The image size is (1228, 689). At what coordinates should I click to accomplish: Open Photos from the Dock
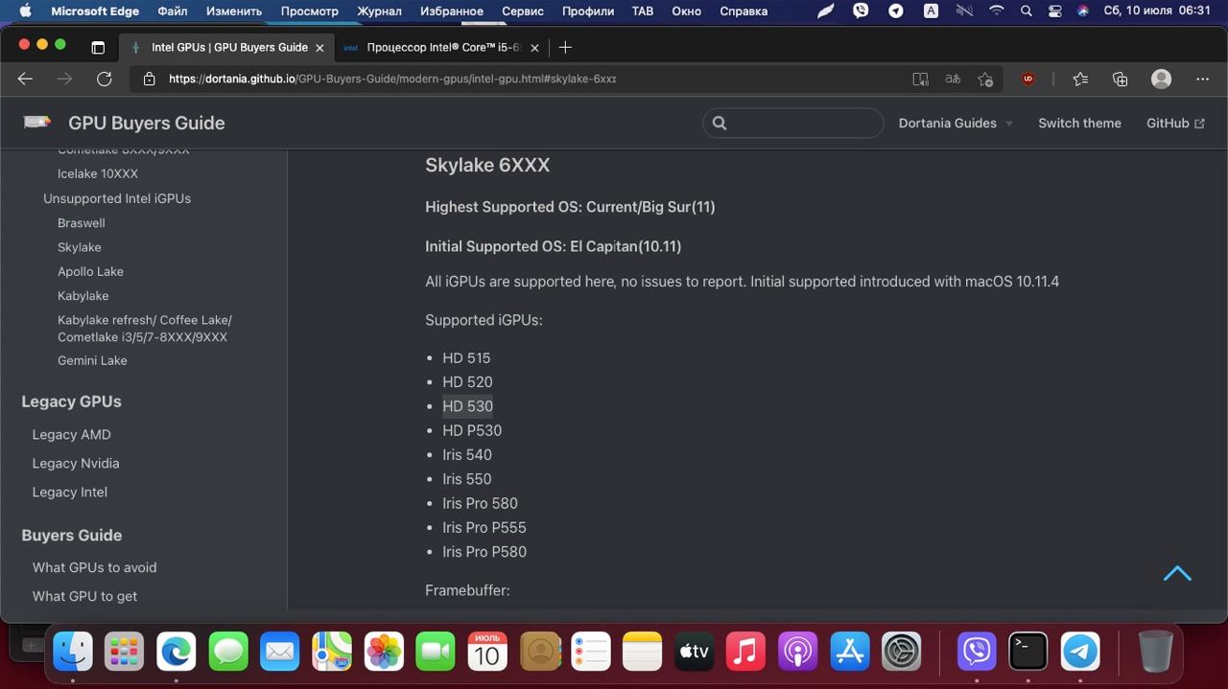[x=384, y=652]
